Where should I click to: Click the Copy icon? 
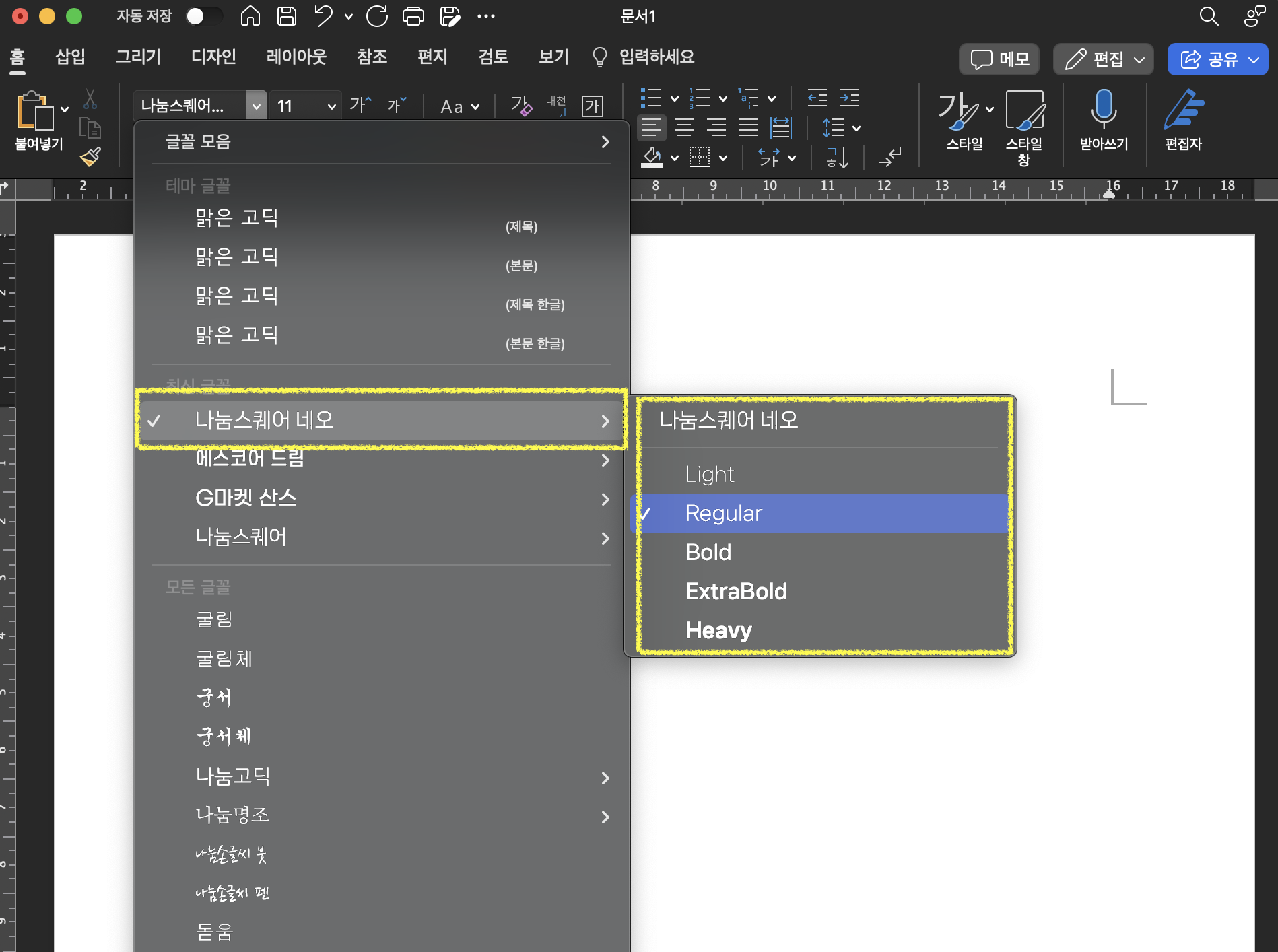tap(90, 127)
